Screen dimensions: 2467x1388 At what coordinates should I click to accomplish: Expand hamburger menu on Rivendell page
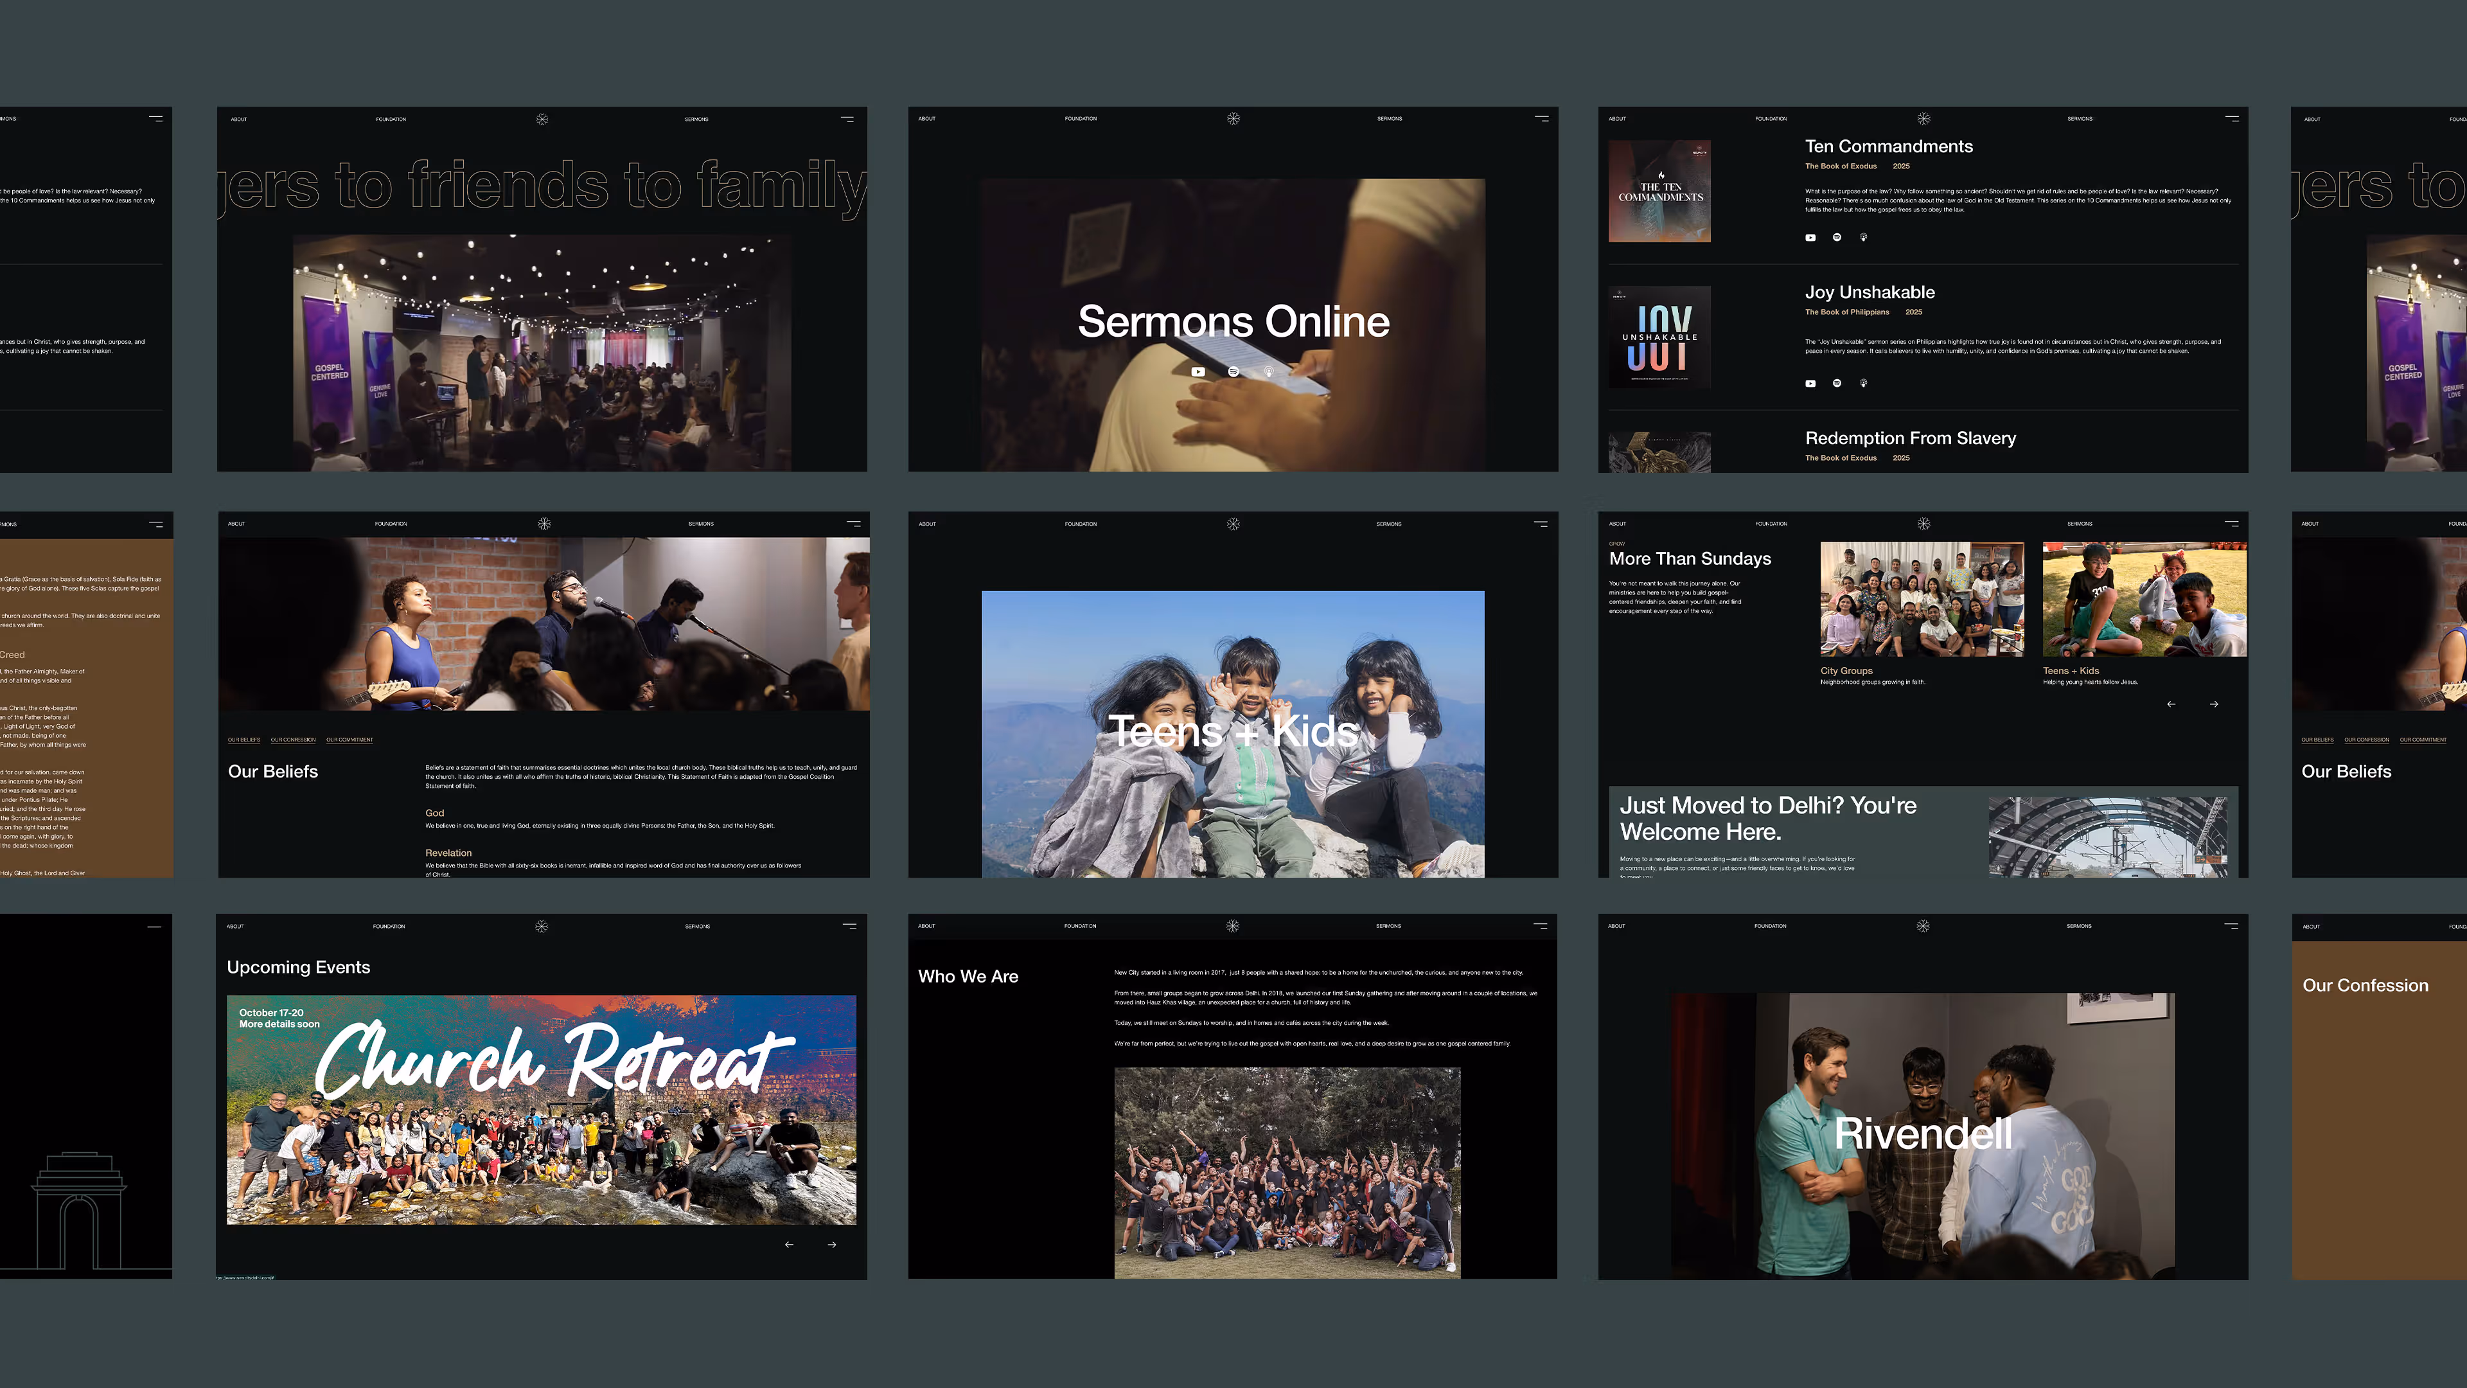[x=2231, y=925]
